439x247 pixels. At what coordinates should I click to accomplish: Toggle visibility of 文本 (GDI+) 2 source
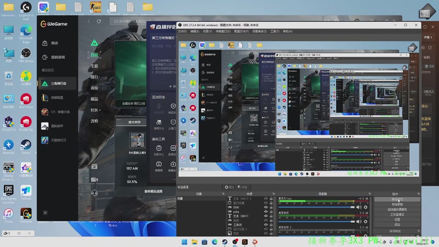(266, 199)
